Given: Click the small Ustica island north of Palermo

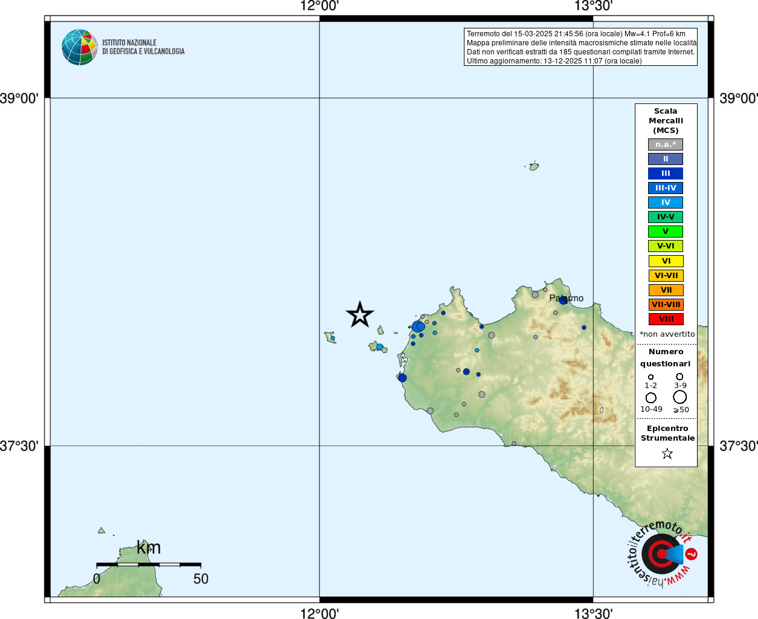Looking at the screenshot, I should pyautogui.click(x=534, y=166).
